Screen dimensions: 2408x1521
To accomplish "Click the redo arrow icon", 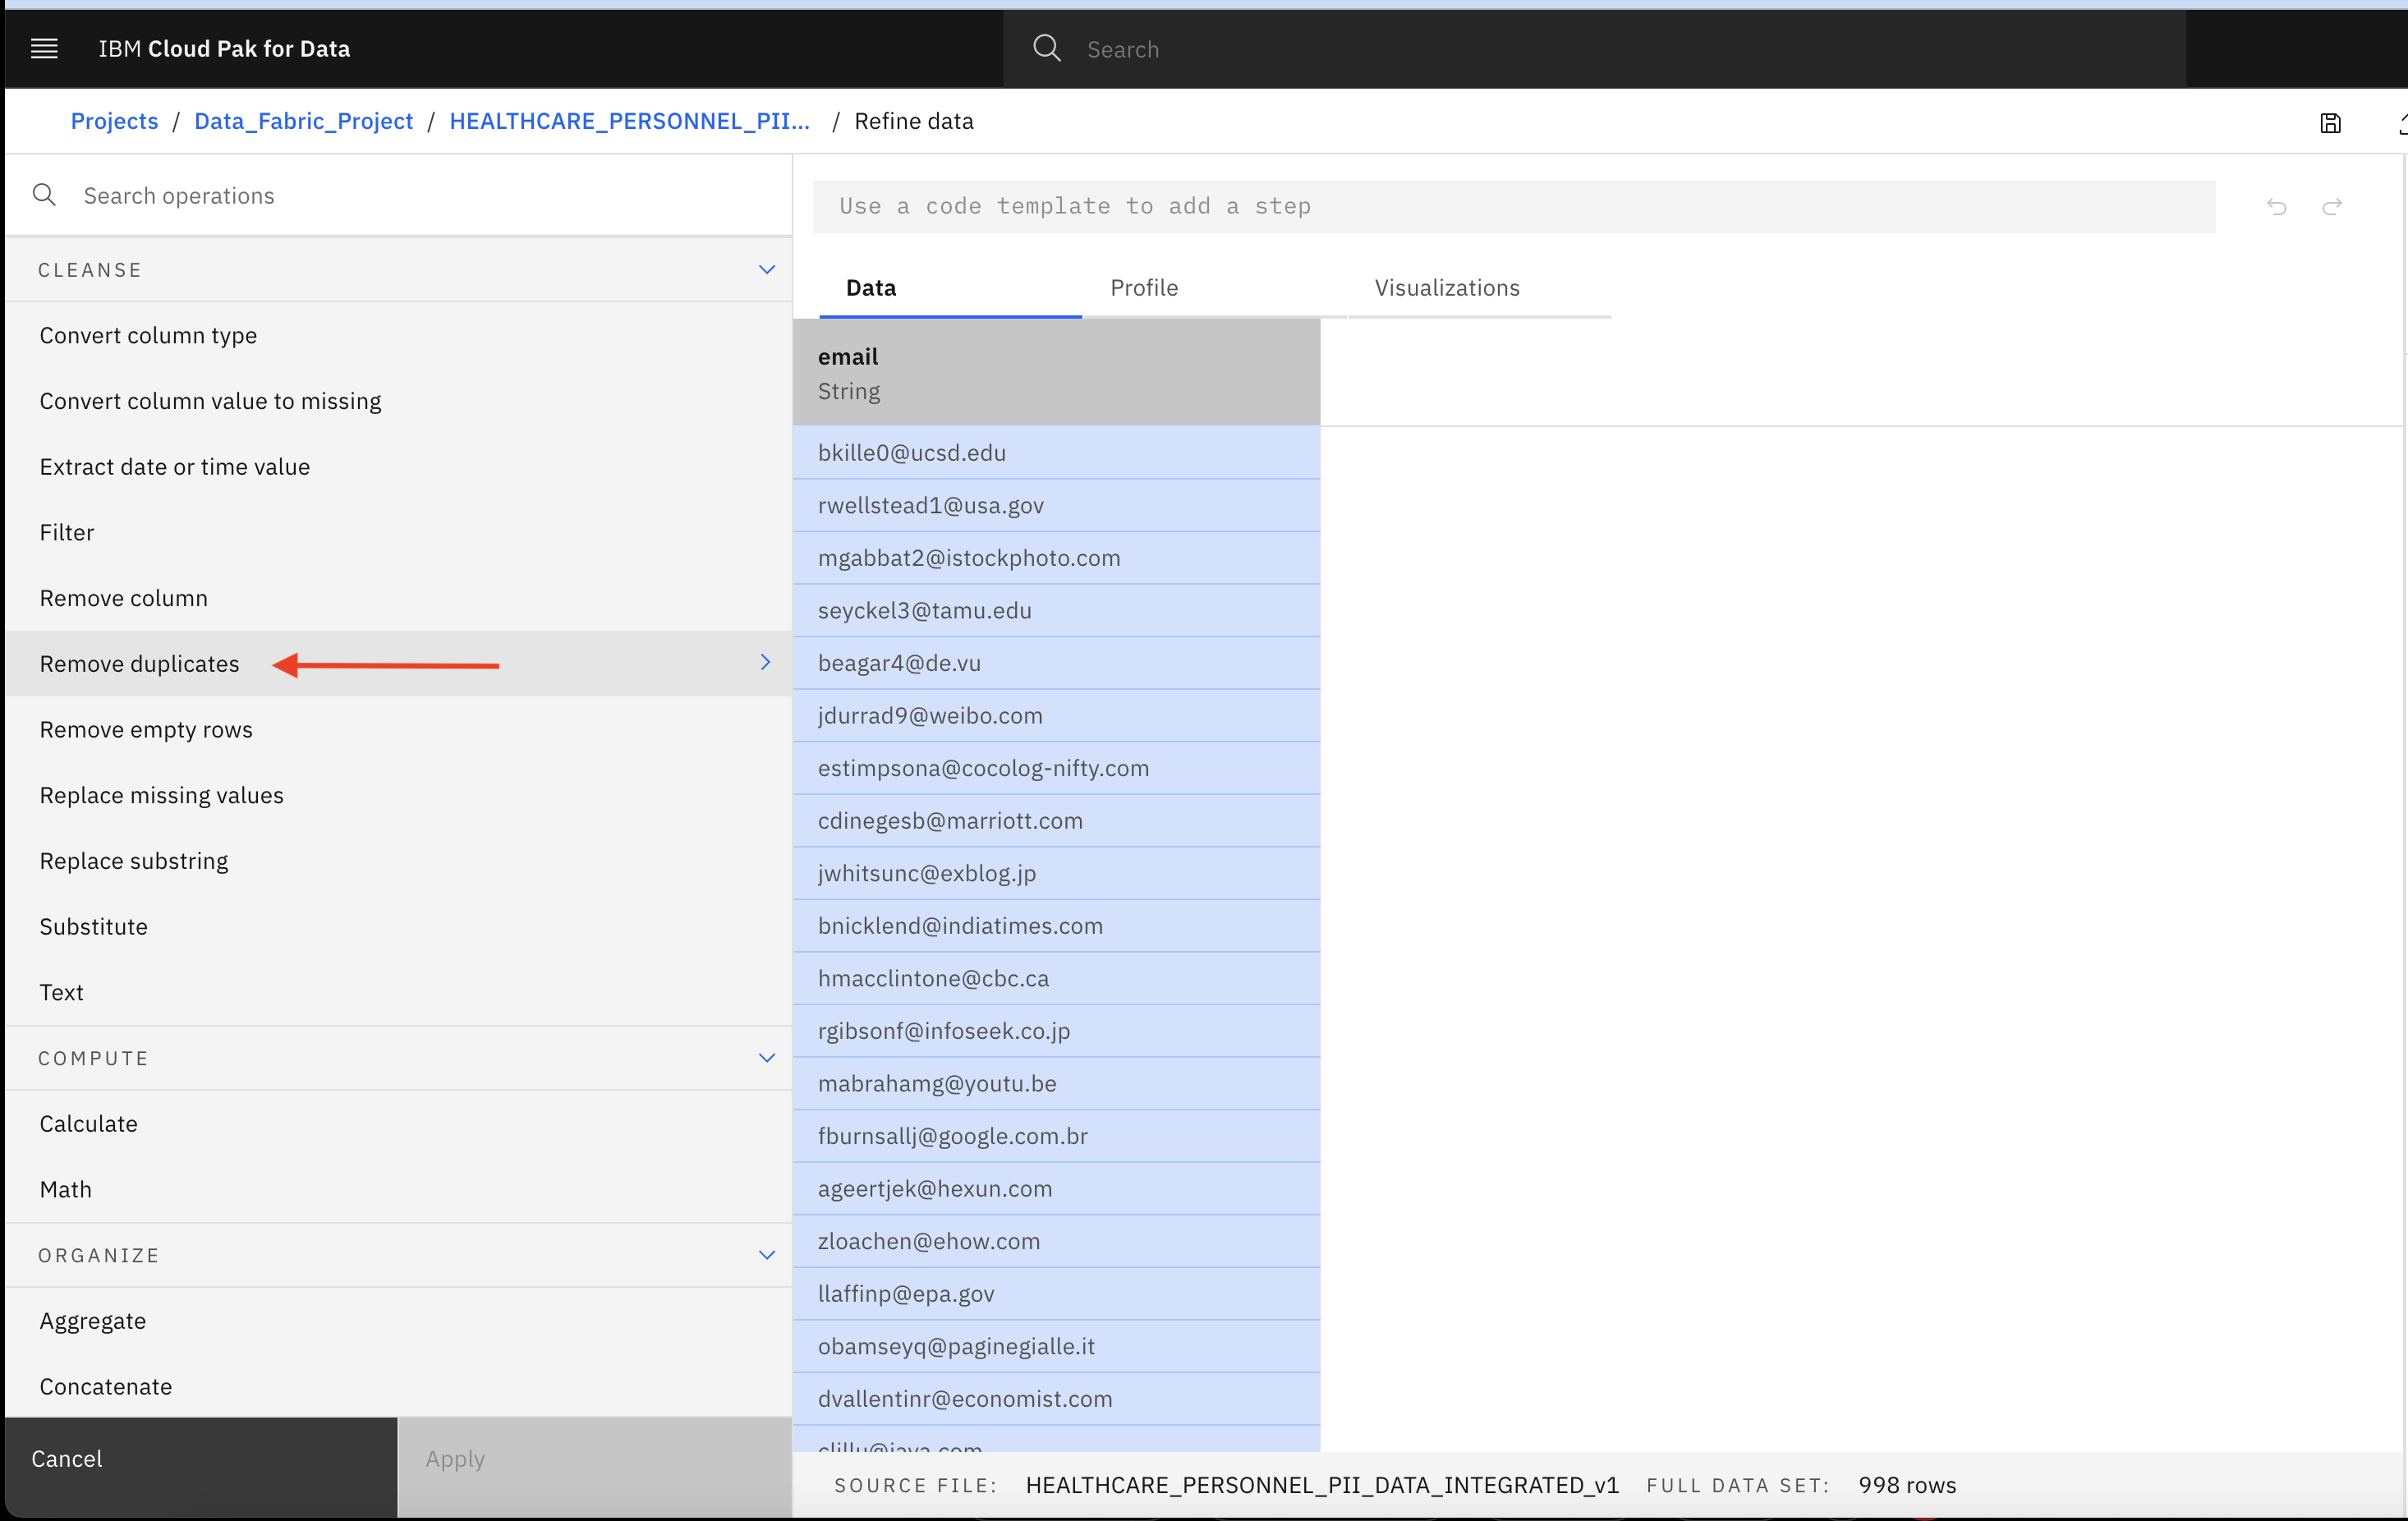I will point(2332,207).
